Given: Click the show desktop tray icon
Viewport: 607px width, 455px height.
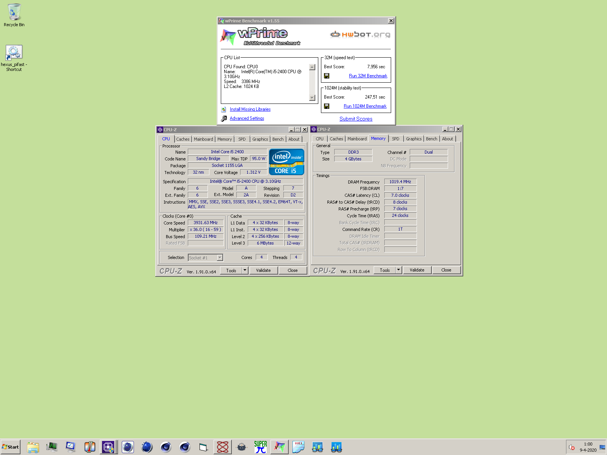Looking at the screenshot, I should tap(602, 447).
